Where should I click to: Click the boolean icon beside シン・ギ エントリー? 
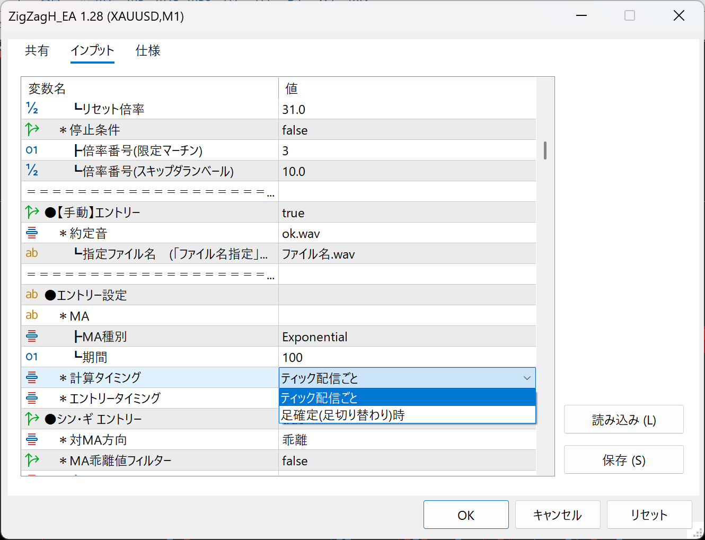point(32,419)
